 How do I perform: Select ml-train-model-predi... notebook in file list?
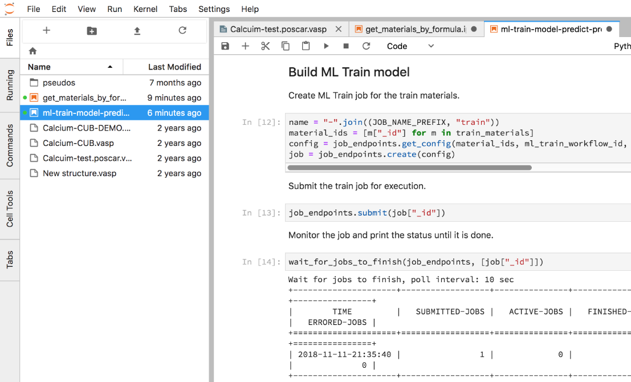pos(115,113)
